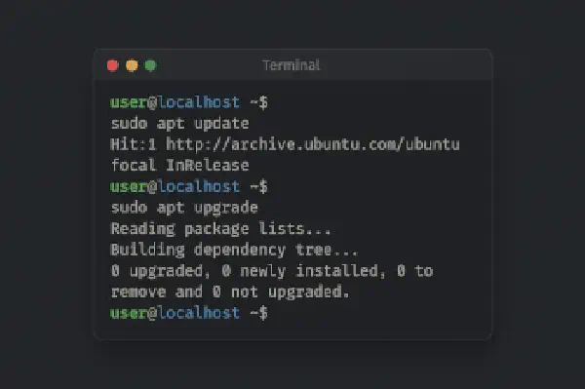This screenshot has height=389, width=585.
Task: Minimize the window using the yellow button
Action: [132, 65]
